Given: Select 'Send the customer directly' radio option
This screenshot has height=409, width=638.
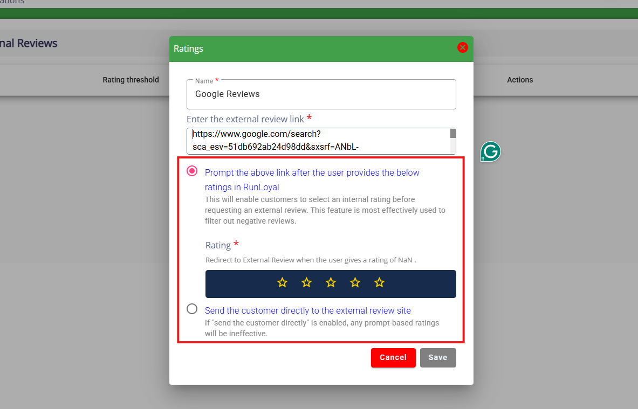Looking at the screenshot, I should 192,309.
